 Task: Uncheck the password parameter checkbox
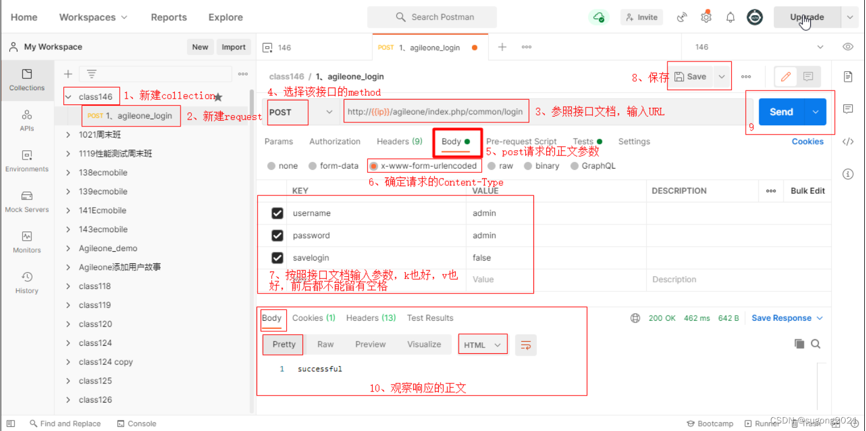(x=277, y=236)
